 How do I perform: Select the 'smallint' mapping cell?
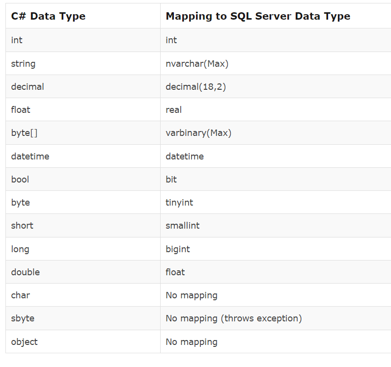[x=276, y=225]
